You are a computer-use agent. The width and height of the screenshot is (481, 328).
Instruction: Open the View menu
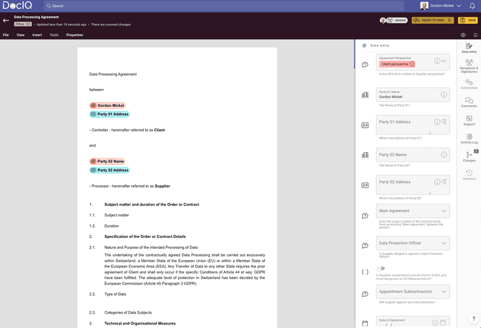[x=20, y=35]
